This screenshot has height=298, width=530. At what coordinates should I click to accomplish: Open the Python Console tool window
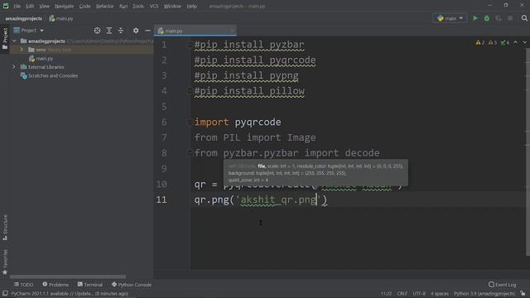(132, 285)
